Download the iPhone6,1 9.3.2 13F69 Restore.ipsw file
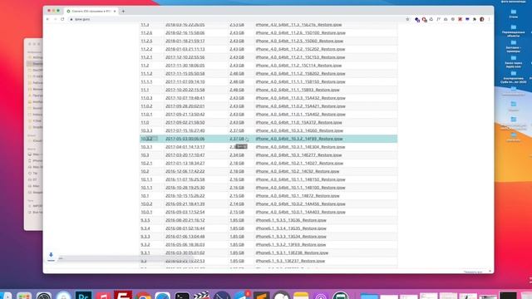This screenshot has height=299, width=532. tap(290, 244)
